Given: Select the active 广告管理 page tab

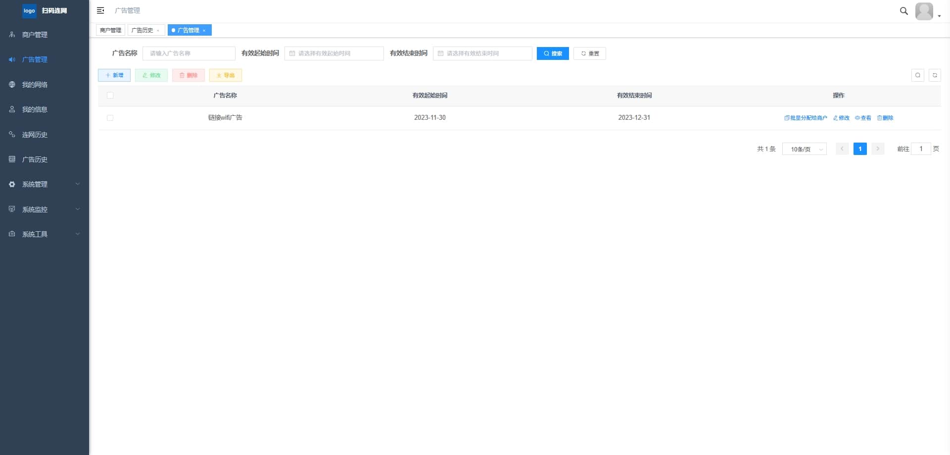Looking at the screenshot, I should pos(189,30).
